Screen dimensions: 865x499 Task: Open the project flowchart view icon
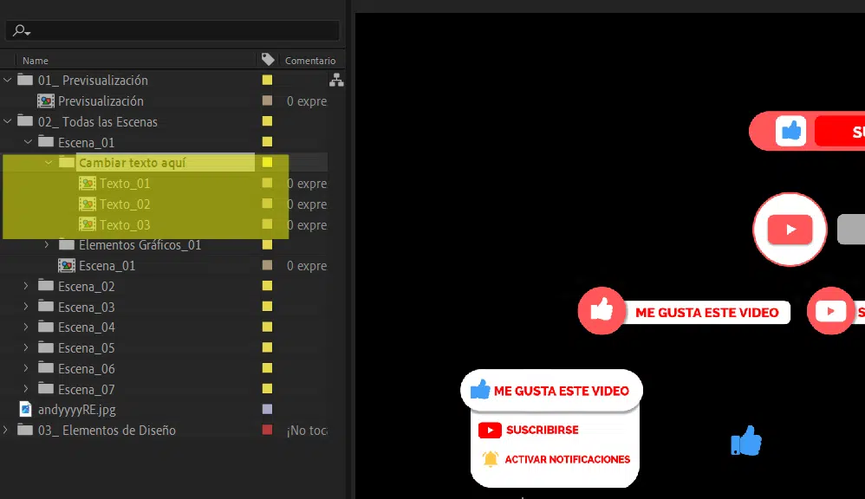[x=336, y=80]
